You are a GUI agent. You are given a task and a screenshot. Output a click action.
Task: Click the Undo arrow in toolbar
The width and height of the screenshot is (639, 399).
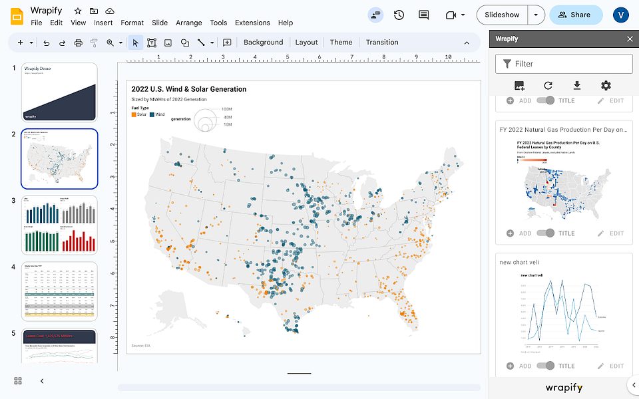click(x=47, y=43)
